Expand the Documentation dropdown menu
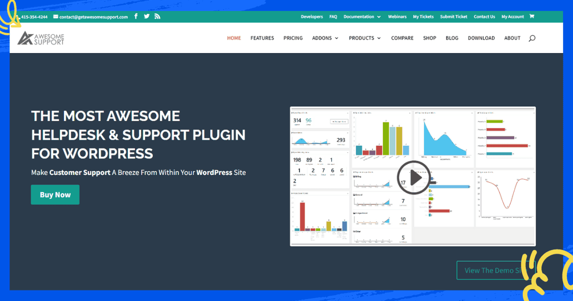This screenshot has width=573, height=301. click(x=362, y=17)
